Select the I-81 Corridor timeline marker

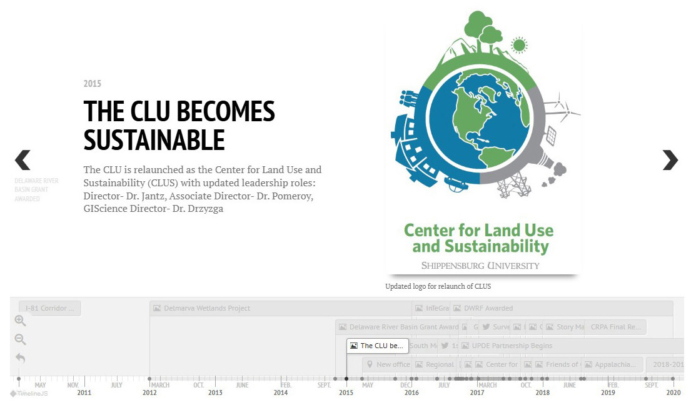click(50, 308)
